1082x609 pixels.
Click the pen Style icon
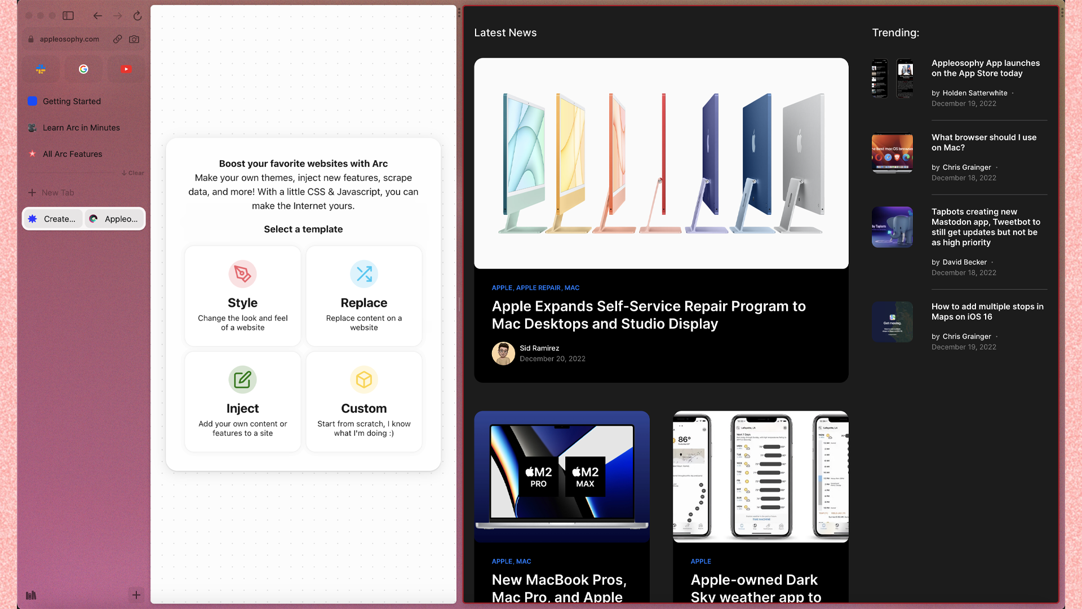(243, 274)
